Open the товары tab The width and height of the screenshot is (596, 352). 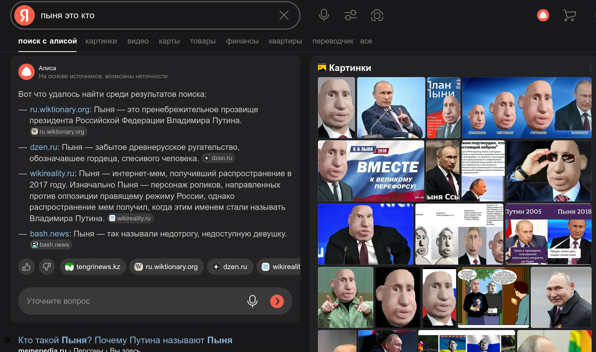pos(203,41)
